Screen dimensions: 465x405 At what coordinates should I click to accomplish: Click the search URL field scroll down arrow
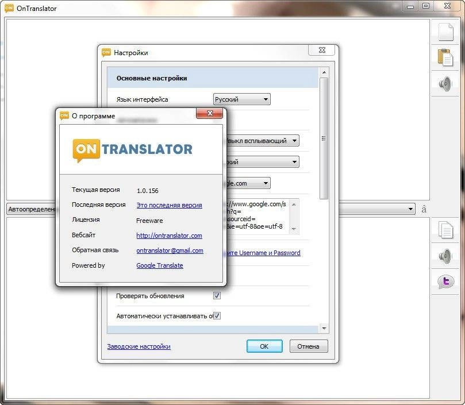tap(294, 229)
